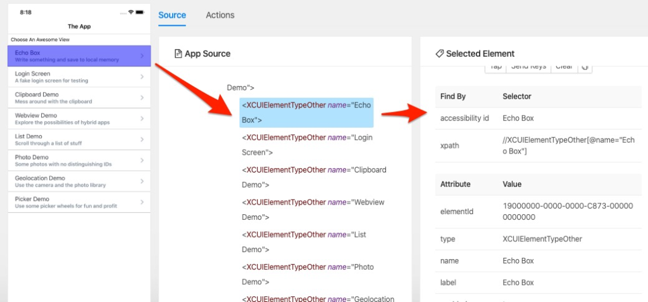Open Webview Demo row chevron arrow

coord(142,119)
